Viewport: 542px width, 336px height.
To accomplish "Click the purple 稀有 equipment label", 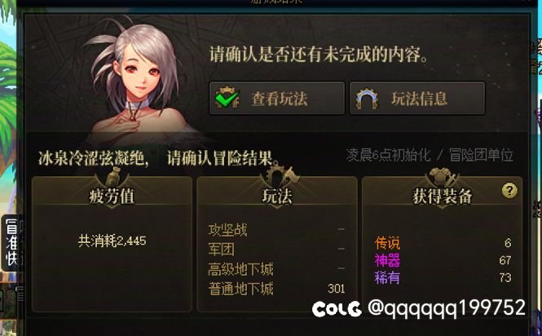I will pyautogui.click(x=387, y=277).
